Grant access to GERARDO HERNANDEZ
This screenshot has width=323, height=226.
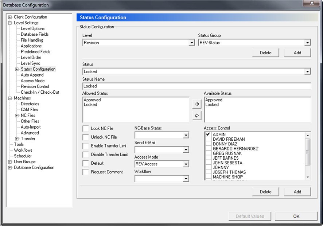pos(208,148)
